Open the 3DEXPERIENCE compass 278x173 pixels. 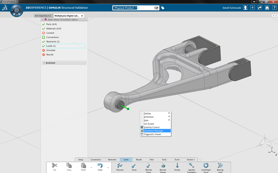point(17,11)
